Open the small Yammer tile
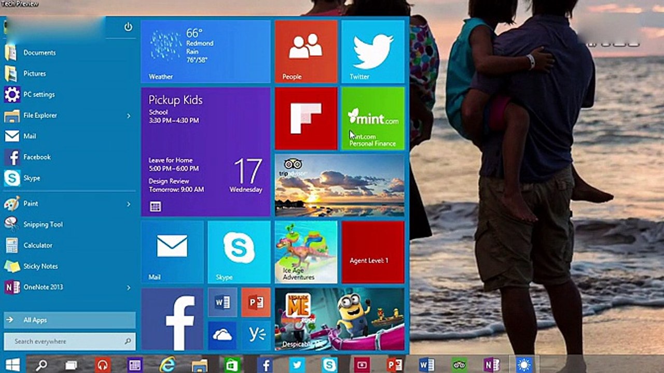664x373 pixels. tap(256, 336)
